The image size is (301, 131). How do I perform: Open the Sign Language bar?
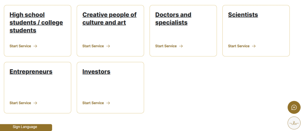coord(26,127)
